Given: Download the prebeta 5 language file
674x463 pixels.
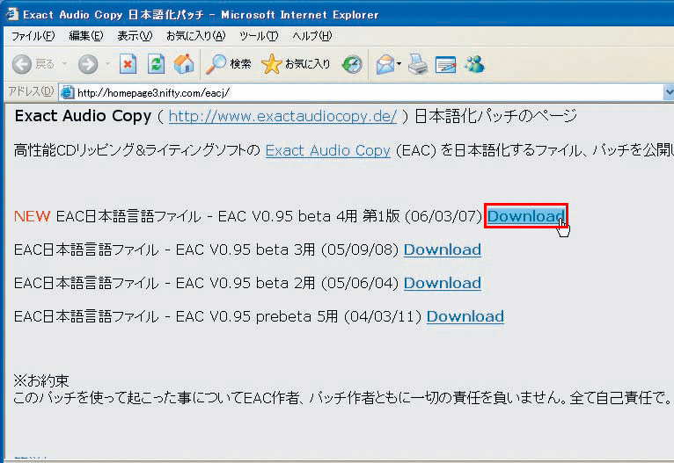Looking at the screenshot, I should 465,316.
